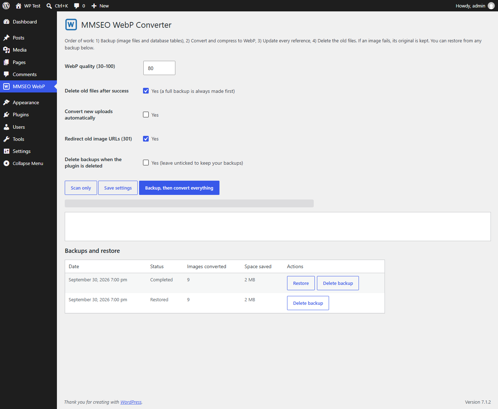The image size is (498, 409).
Task: Click the Appearance paintbrush icon
Action: (x=6, y=102)
